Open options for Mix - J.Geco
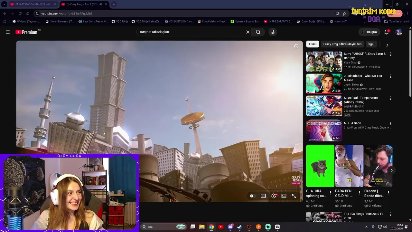The height and width of the screenshot is (232, 412). point(391,123)
